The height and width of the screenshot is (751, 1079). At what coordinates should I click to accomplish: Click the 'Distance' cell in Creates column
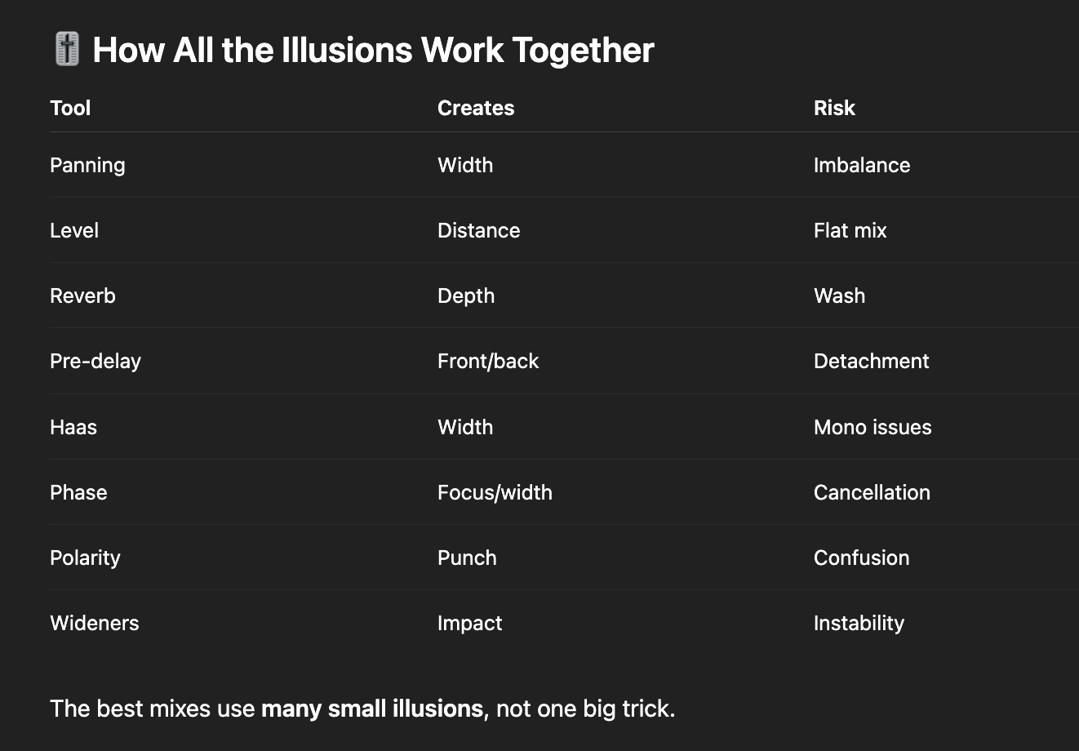coord(478,230)
